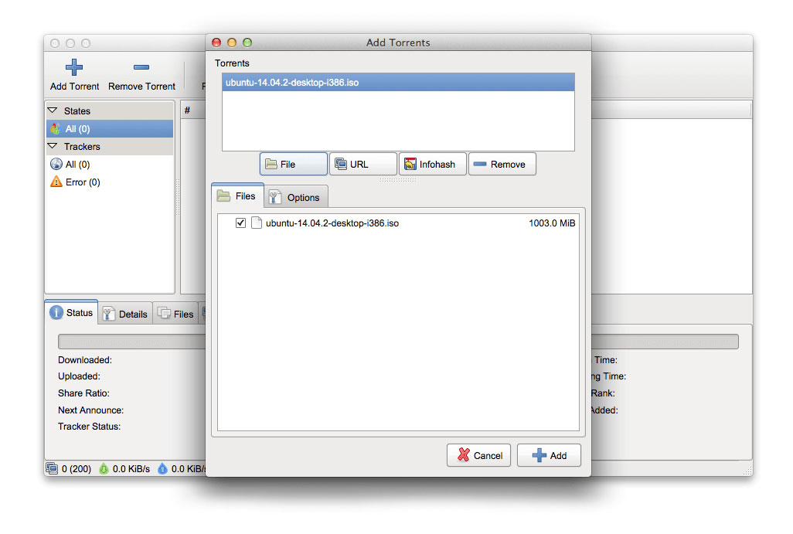Click the Tracker Status label
The image size is (793, 534).
(89, 427)
